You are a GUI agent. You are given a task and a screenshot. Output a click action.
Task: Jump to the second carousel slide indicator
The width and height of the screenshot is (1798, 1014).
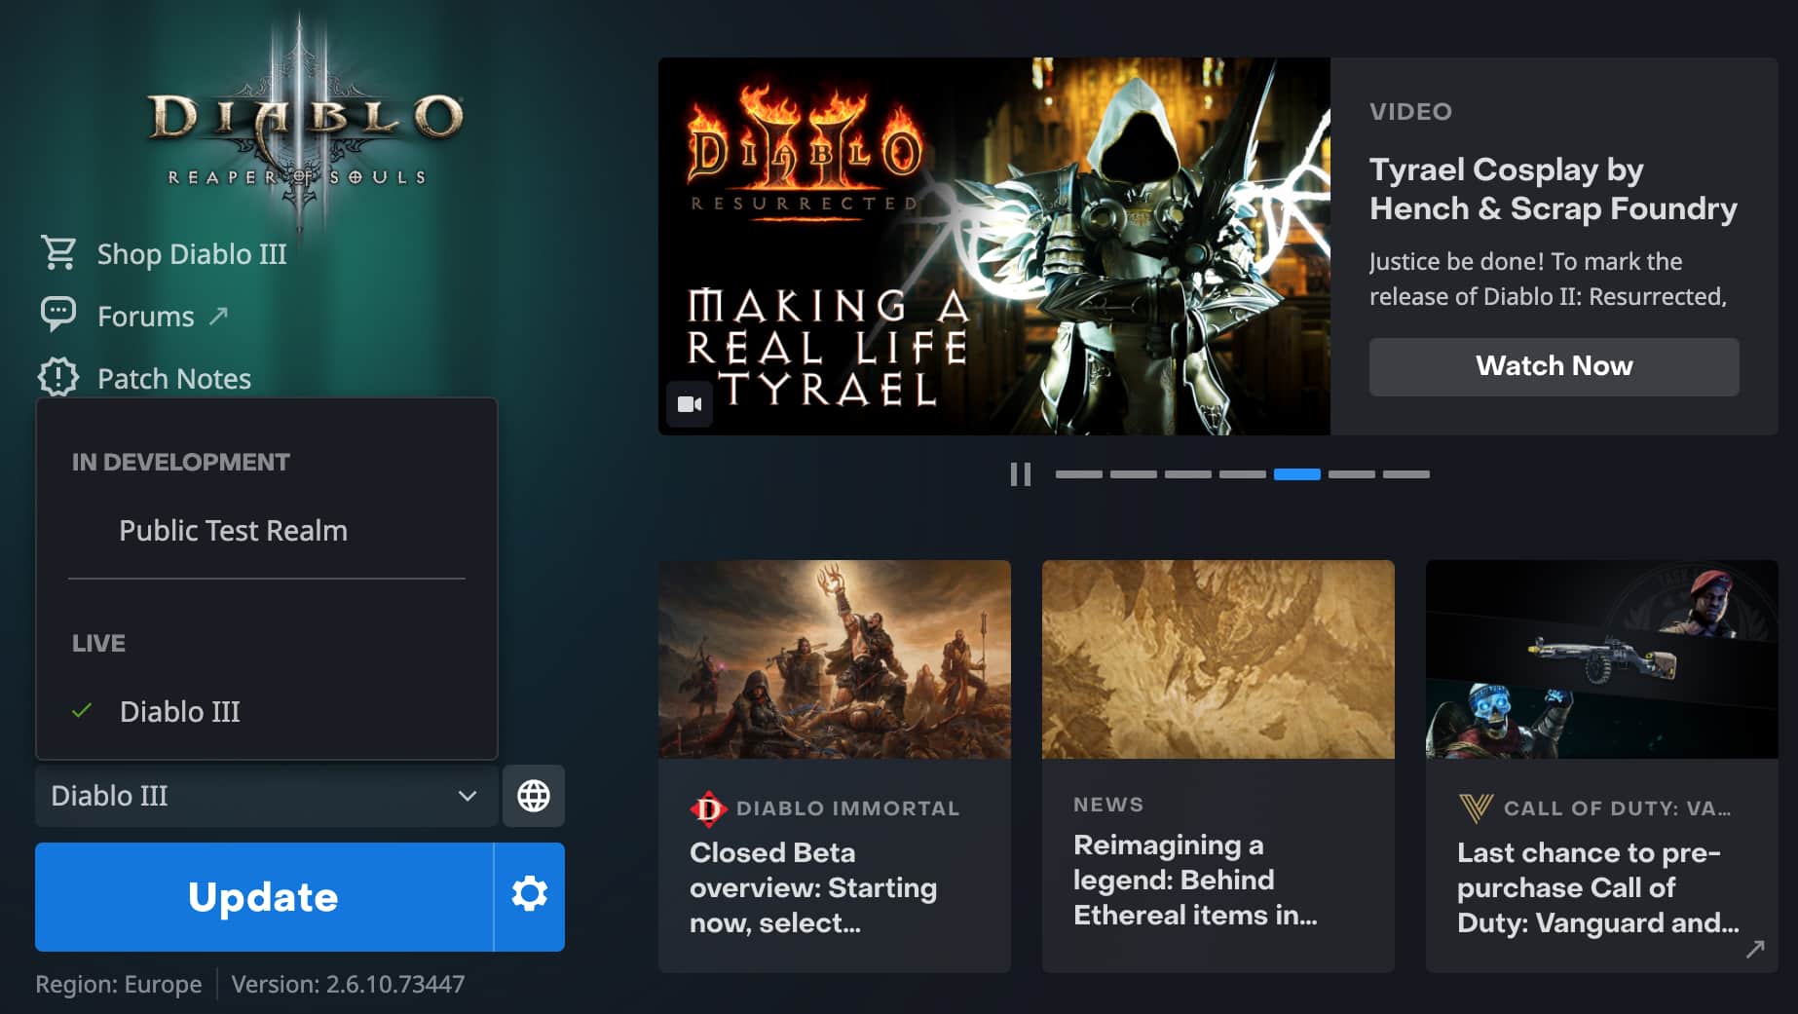[x=1134, y=474]
